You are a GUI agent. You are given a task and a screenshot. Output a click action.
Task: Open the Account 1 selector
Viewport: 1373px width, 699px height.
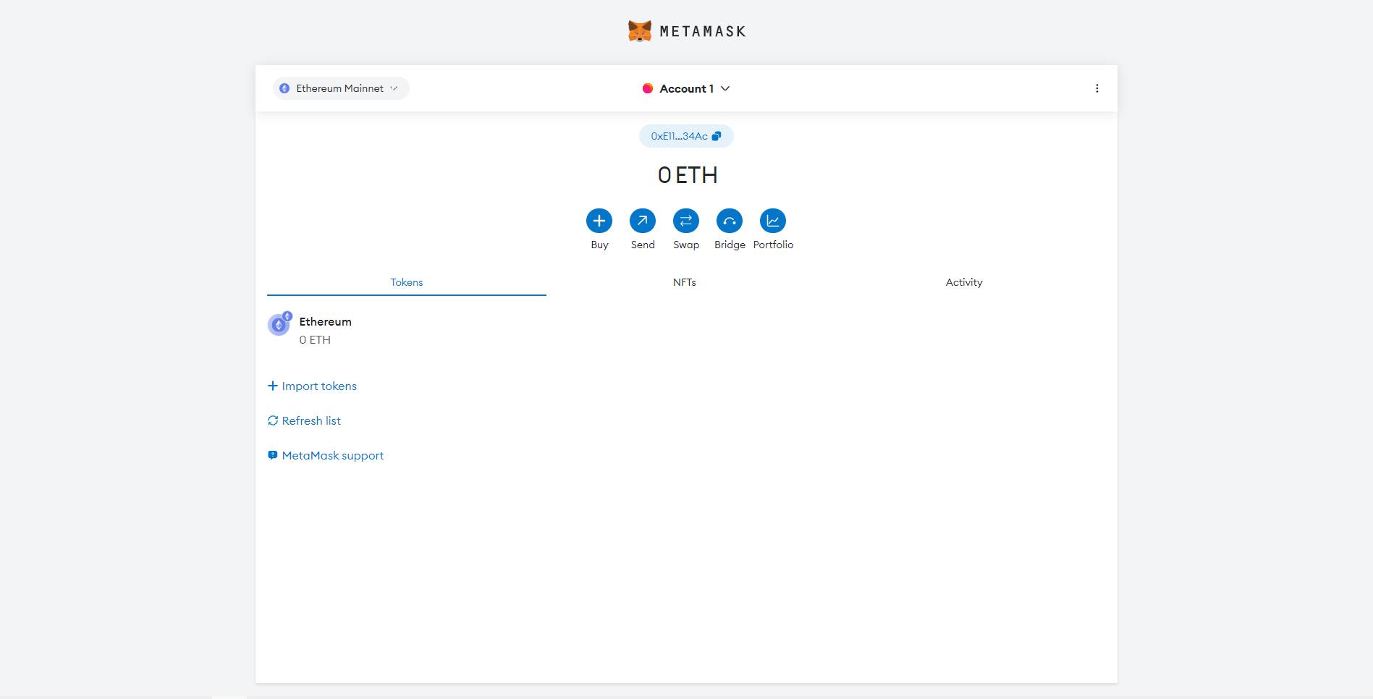pos(686,88)
